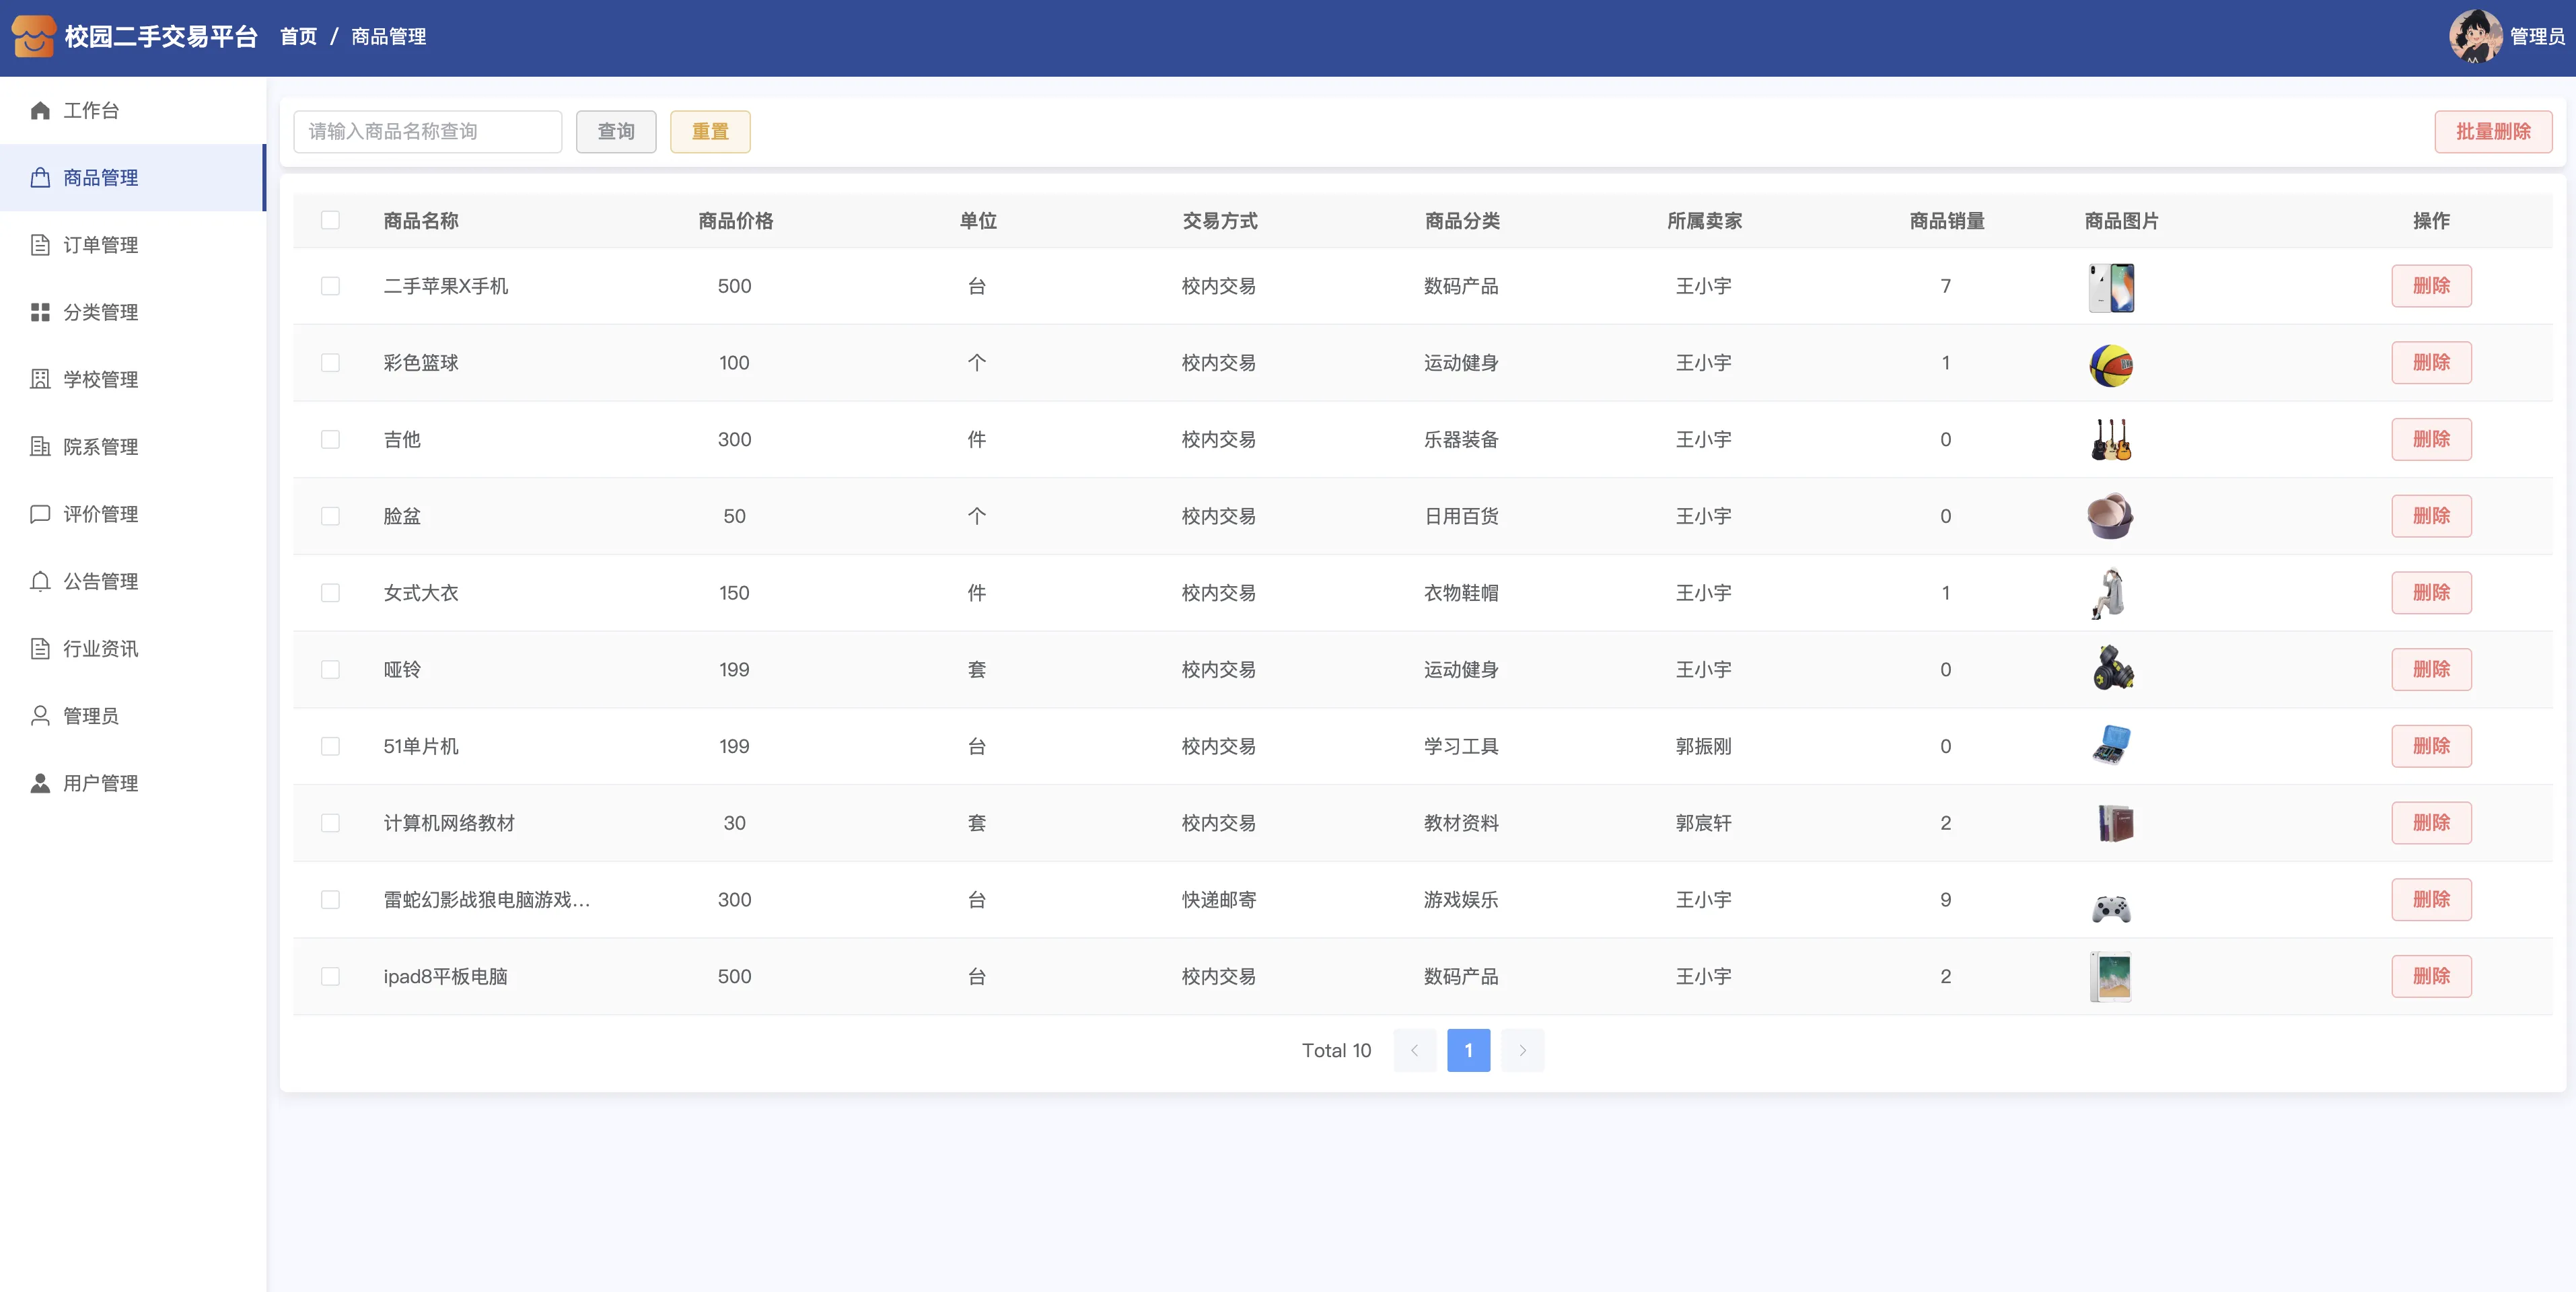The image size is (2576, 1292).
Task: Go to previous page arrow
Action: click(1414, 1050)
